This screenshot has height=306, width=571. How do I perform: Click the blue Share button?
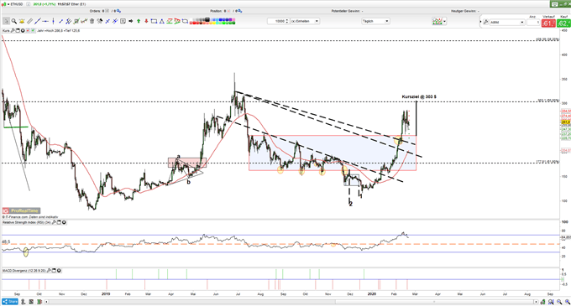10,302
